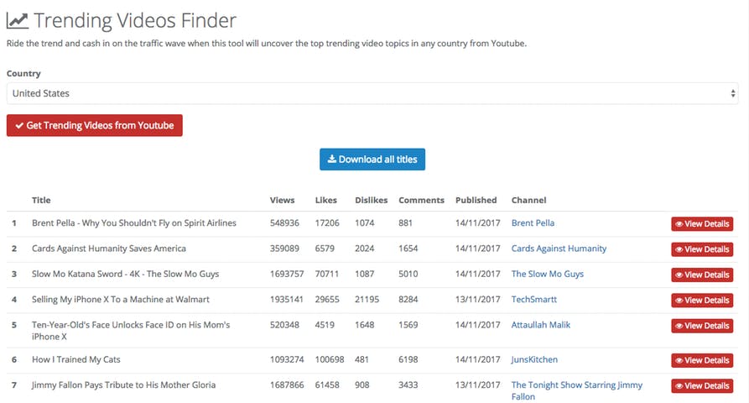Click the Published column header

coord(476,201)
